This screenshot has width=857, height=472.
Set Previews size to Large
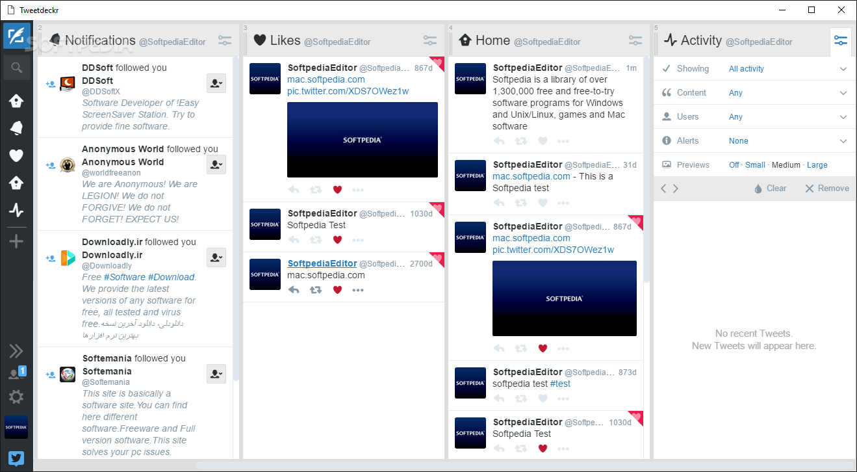(x=817, y=165)
